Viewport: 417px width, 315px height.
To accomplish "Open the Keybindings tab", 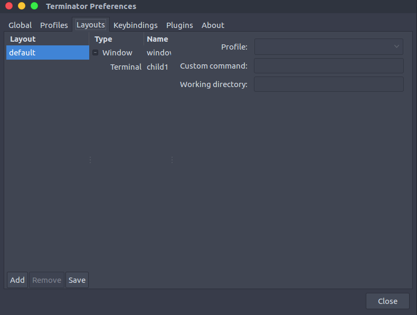I will [x=135, y=25].
